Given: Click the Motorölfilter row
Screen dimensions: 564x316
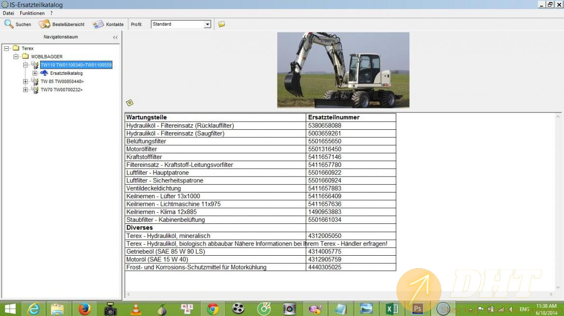Looking at the screenshot, I should click(x=261, y=149).
